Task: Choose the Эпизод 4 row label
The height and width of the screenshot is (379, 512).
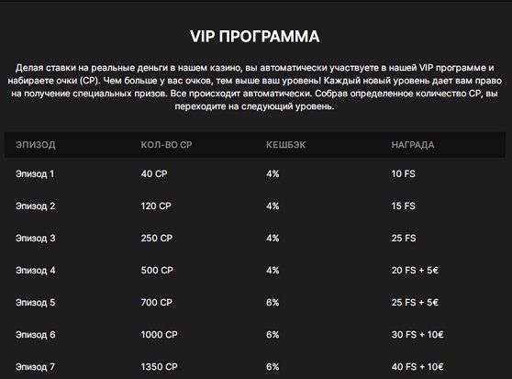Action: 35,271
